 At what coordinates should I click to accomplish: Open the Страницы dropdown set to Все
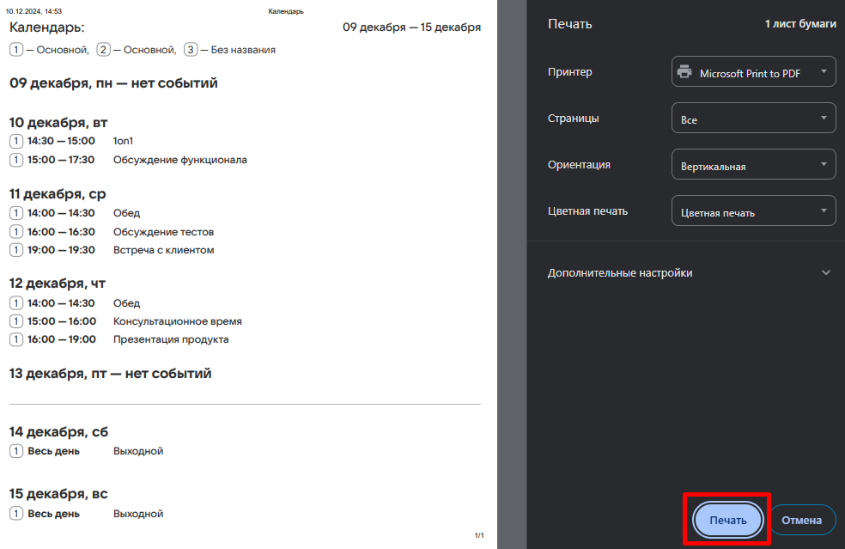[752, 119]
